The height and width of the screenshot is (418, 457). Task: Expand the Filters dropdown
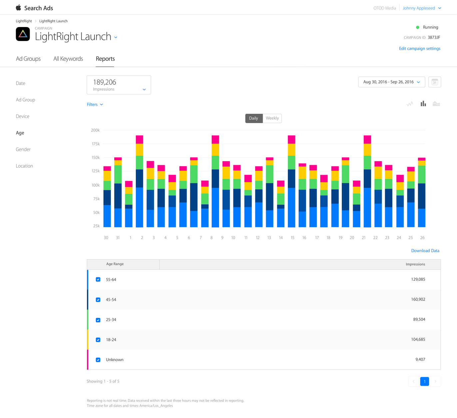(95, 104)
